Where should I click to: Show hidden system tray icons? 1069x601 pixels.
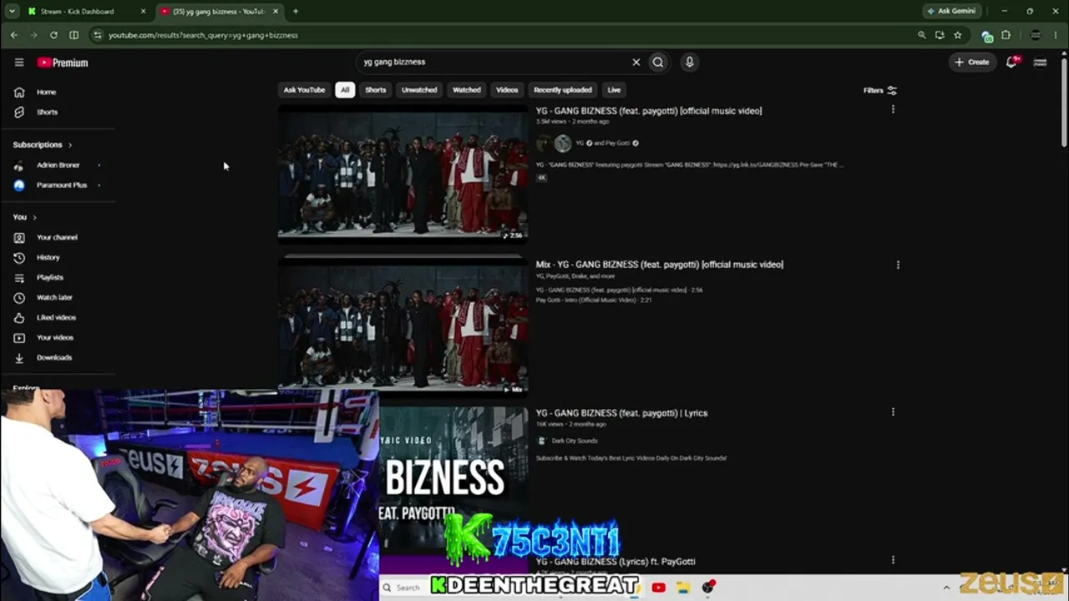(x=946, y=588)
